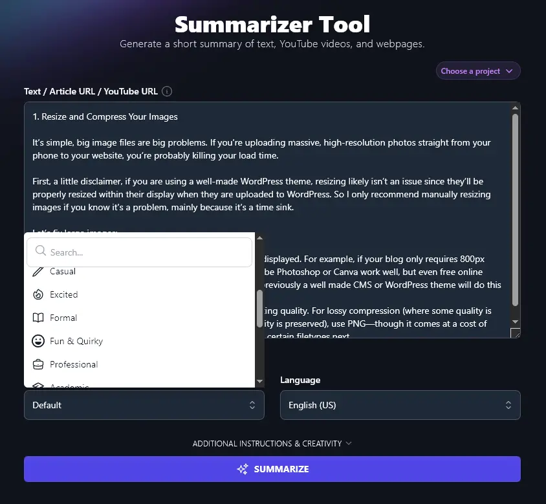The image size is (546, 504).
Task: Click the Fun & Quirky smiley icon
Action: click(x=39, y=341)
